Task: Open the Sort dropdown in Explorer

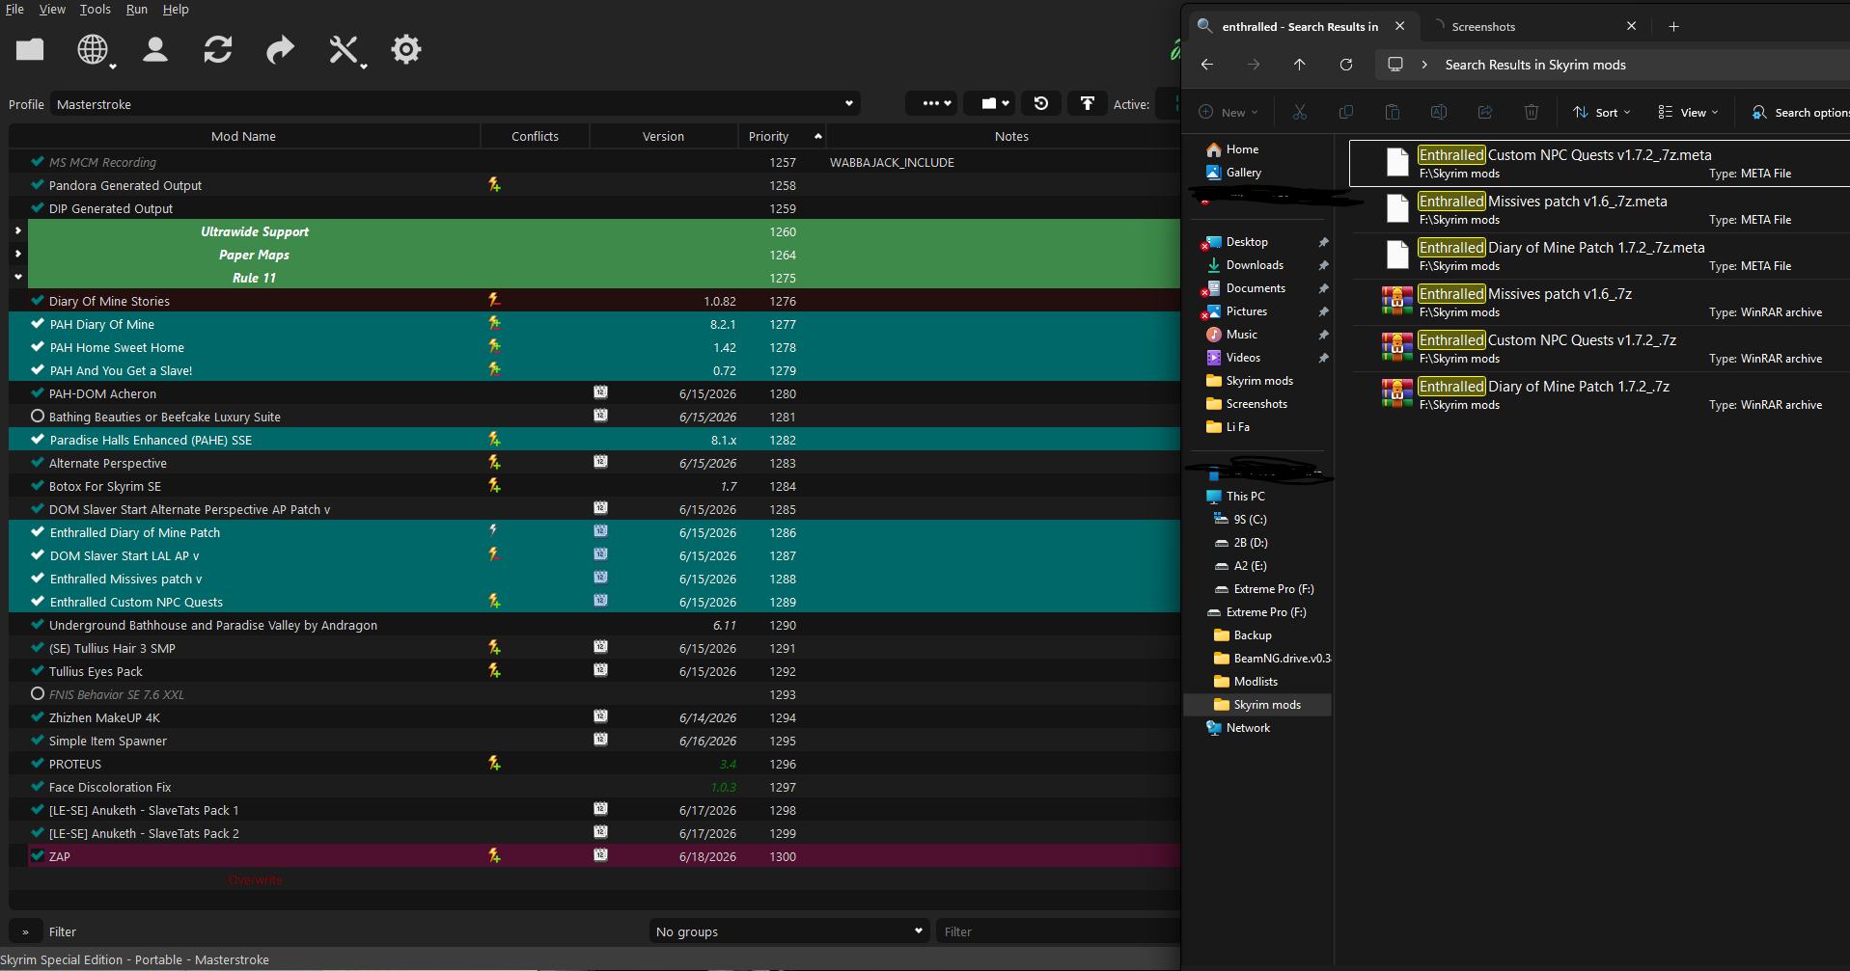Action: [1602, 112]
